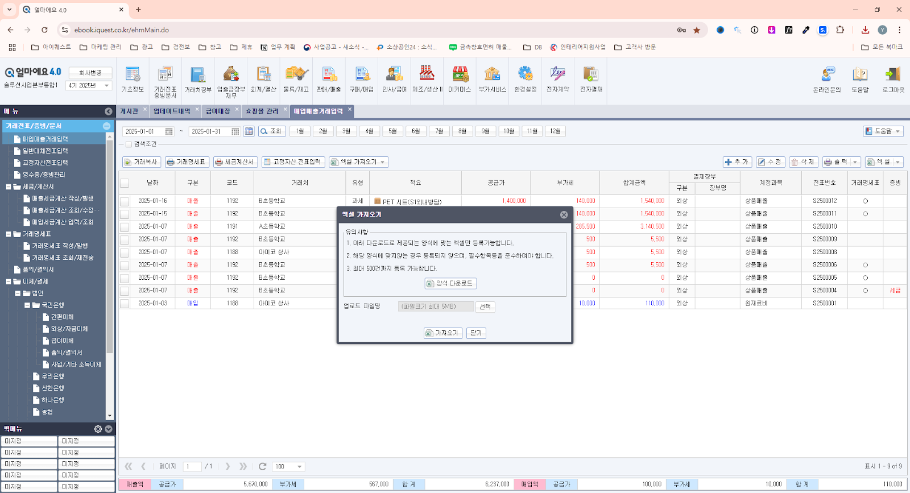Check the row checkbox for voucher S2500006

click(125, 265)
